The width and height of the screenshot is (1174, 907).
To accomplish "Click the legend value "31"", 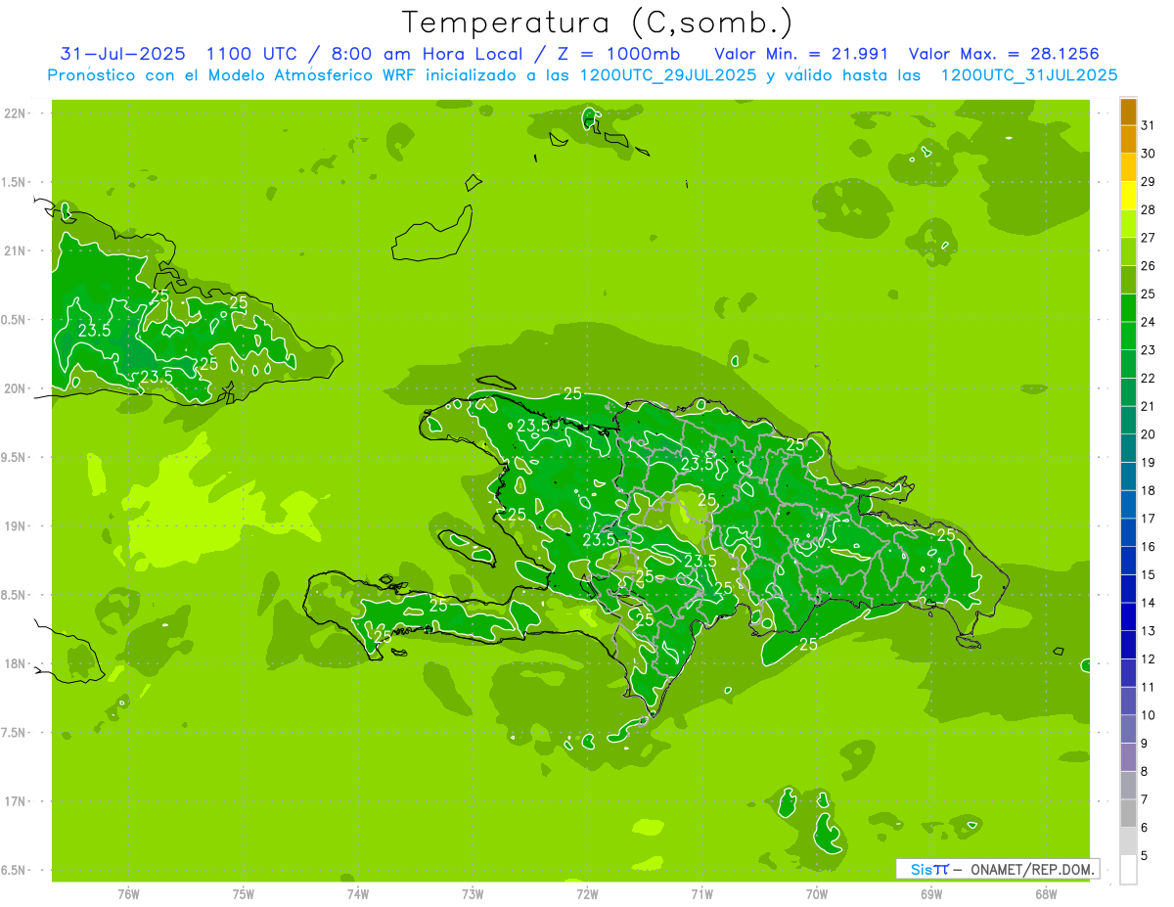I will click(1149, 125).
